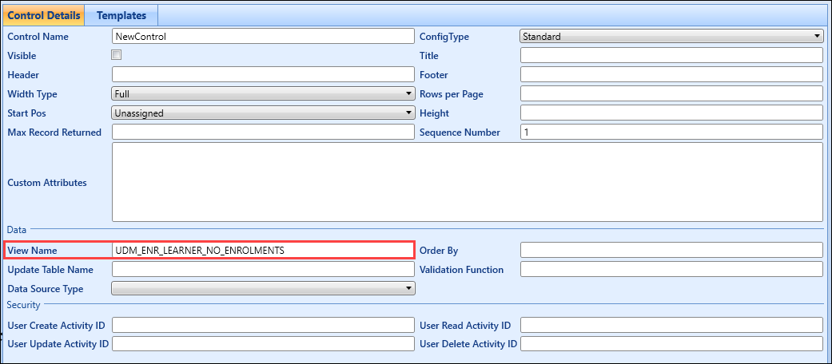
Task: Click the View Name text field
Action: (x=263, y=250)
